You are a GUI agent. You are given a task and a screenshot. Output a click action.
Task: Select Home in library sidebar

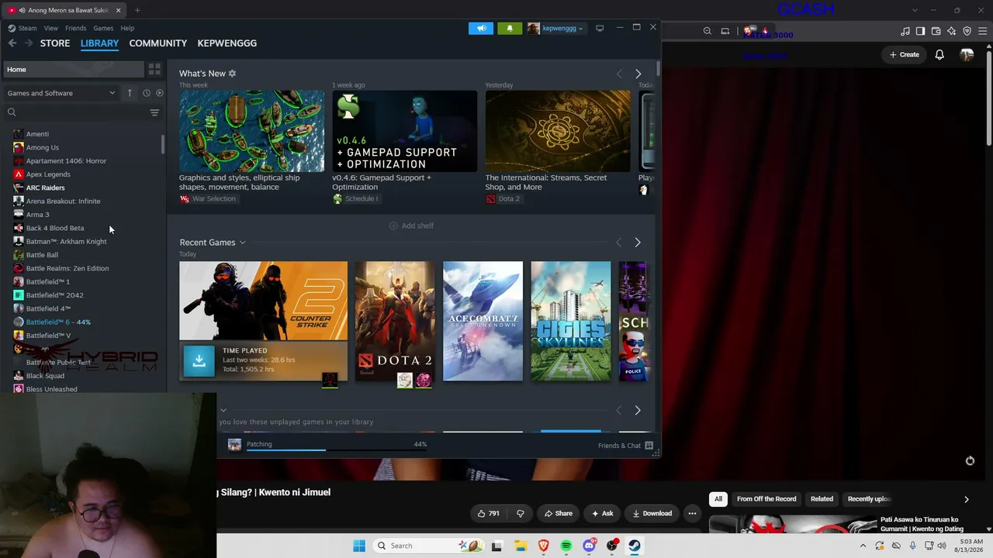click(74, 69)
